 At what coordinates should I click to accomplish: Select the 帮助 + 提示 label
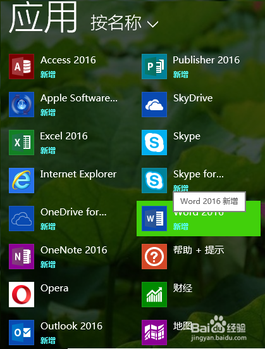(x=199, y=250)
